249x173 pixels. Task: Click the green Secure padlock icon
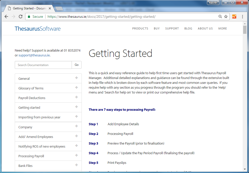[x=29, y=17]
